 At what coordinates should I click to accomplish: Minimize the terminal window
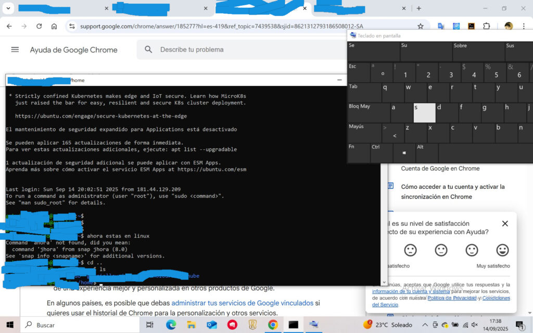click(339, 80)
